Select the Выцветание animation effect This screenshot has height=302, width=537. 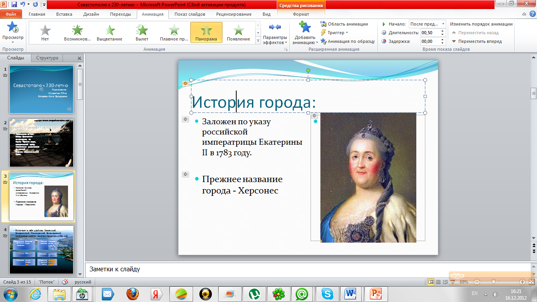(110, 32)
